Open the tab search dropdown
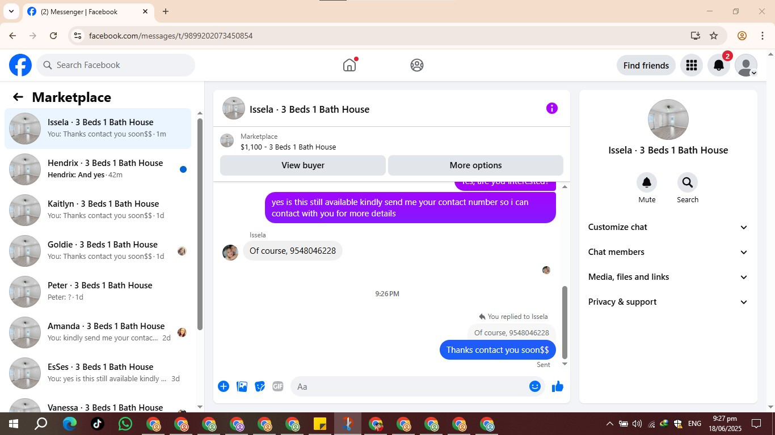The height and width of the screenshot is (435, 775). click(x=11, y=11)
